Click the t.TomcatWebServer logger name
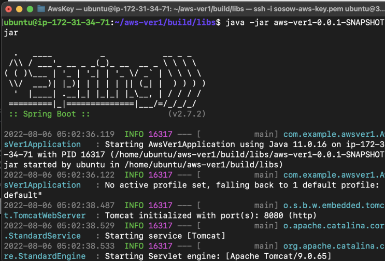 [45, 215]
